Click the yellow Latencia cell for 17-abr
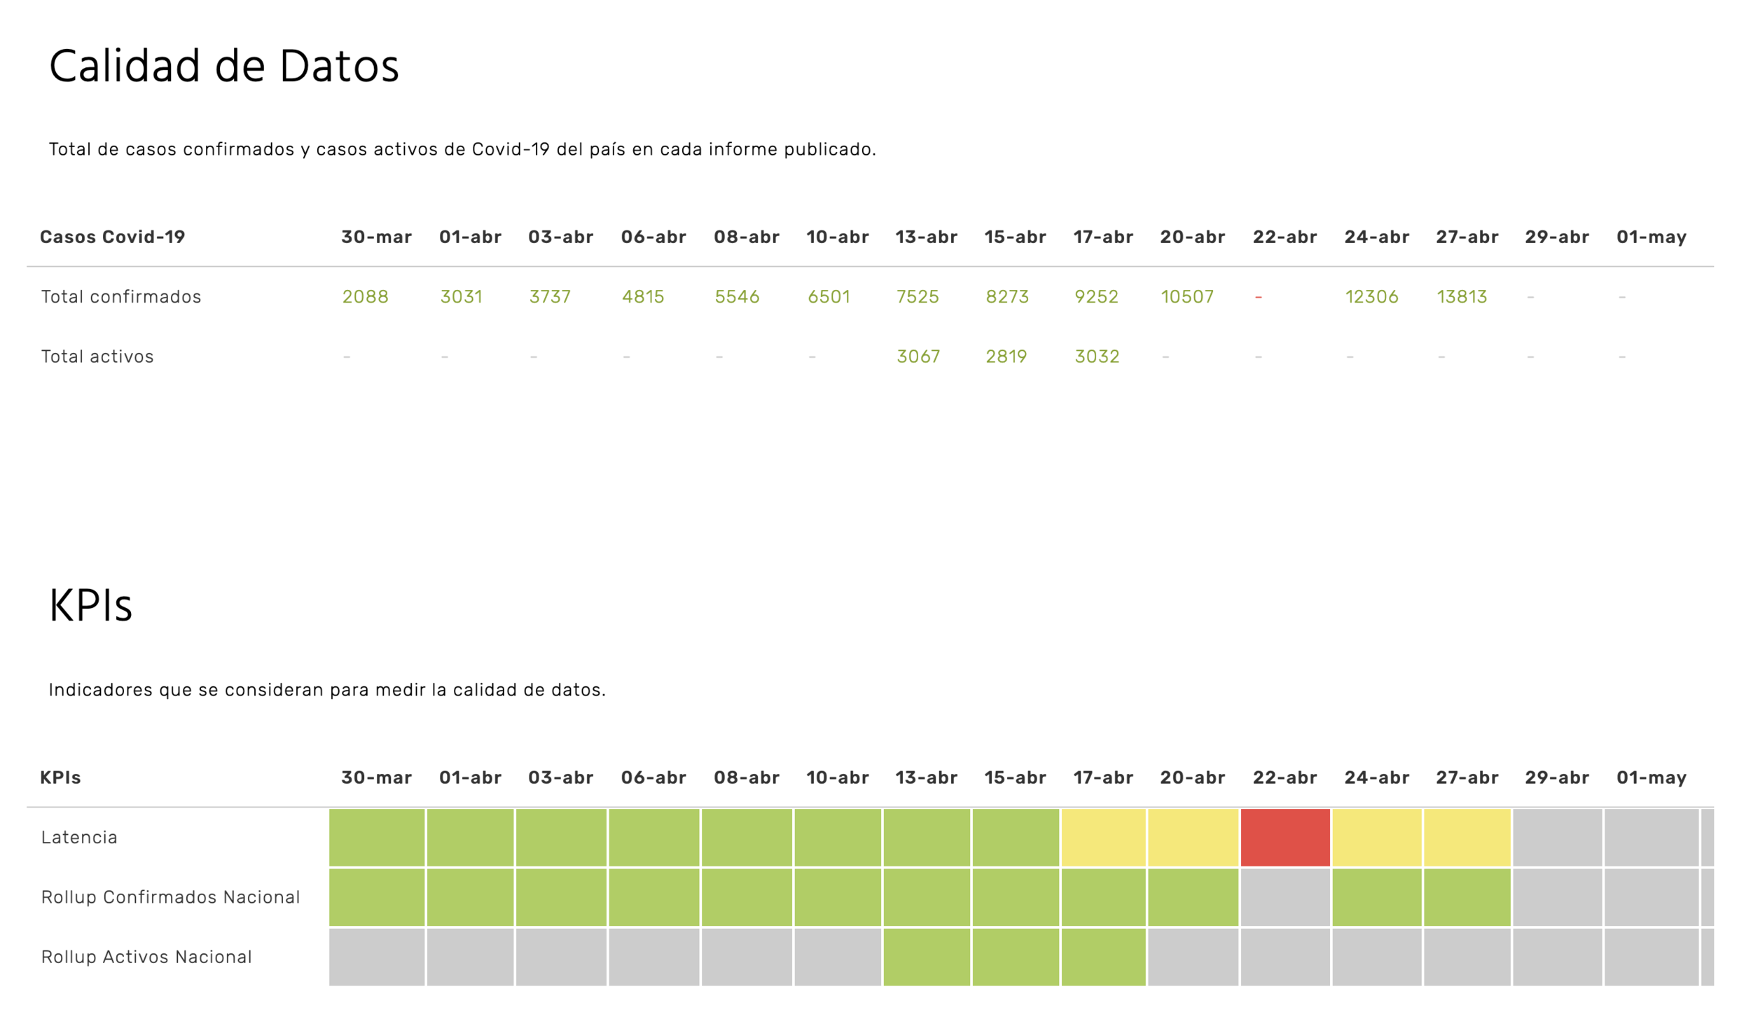This screenshot has height=1024, width=1751. pyautogui.click(x=1103, y=837)
